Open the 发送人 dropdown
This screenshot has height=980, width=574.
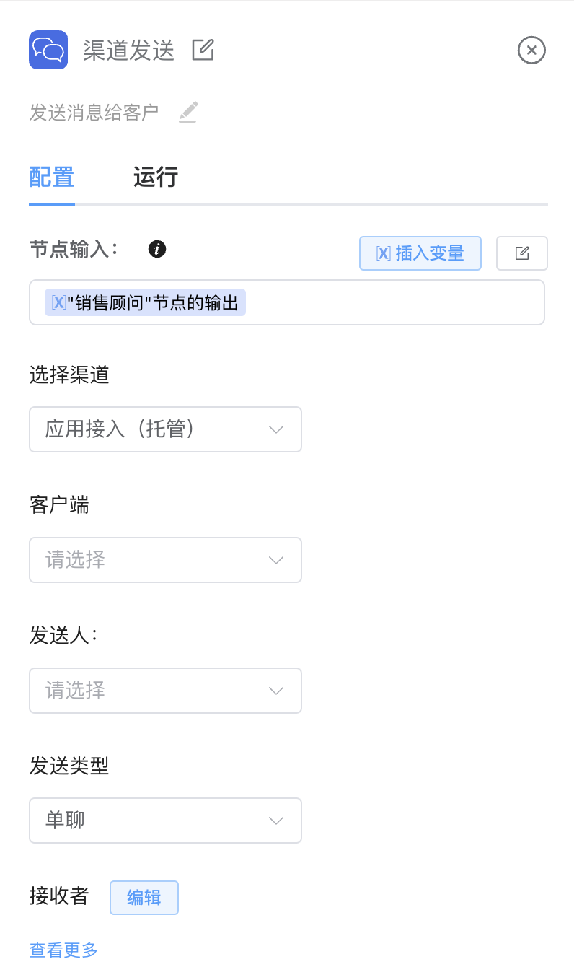click(x=165, y=691)
